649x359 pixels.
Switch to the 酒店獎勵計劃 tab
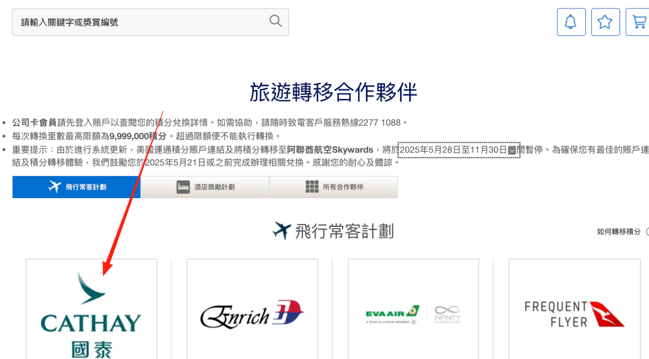click(x=206, y=187)
